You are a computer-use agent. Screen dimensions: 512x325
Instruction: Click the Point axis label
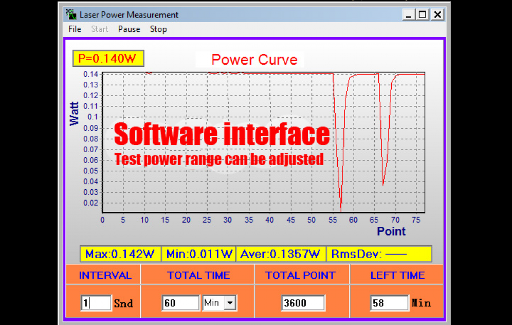(391, 231)
